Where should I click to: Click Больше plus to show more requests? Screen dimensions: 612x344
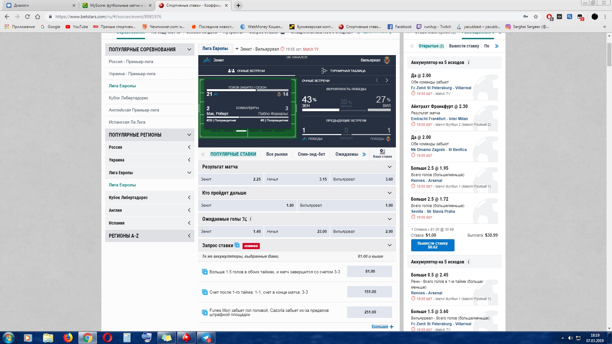point(382,326)
